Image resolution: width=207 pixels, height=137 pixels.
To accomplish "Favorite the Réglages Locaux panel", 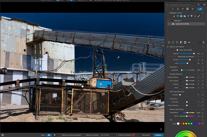I will (203, 13).
